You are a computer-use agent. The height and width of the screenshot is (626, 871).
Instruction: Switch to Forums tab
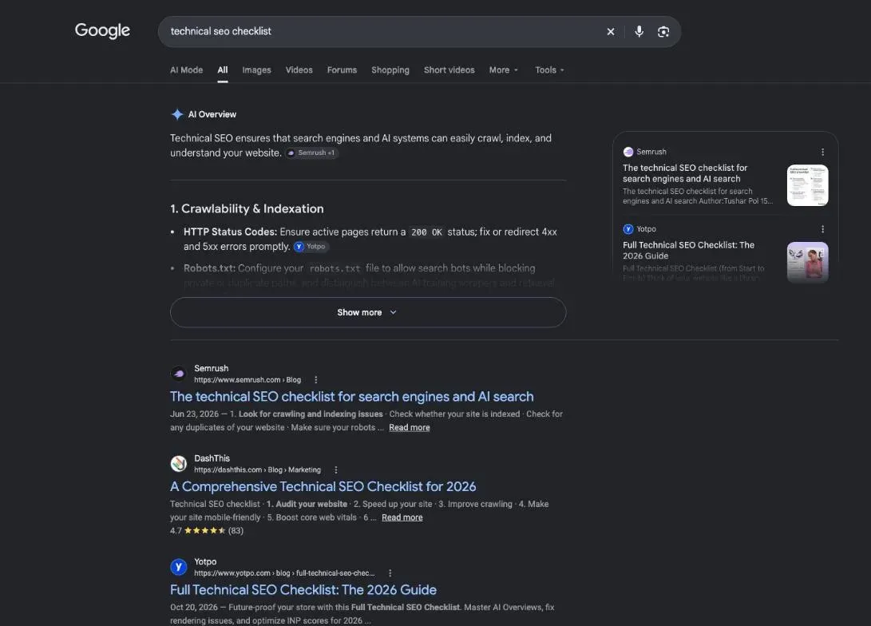point(342,70)
